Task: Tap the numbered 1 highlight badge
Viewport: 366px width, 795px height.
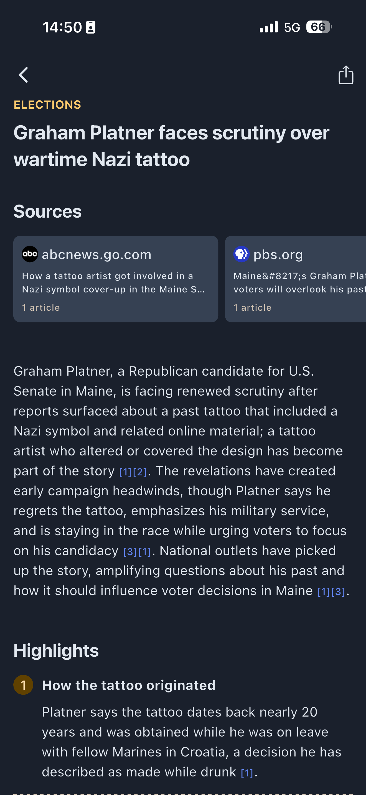Action: (x=23, y=685)
